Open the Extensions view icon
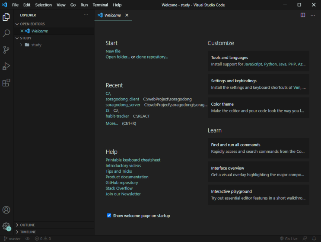 (6, 82)
